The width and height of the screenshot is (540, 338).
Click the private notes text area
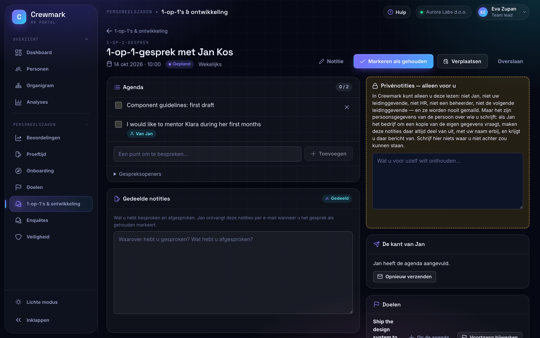pyautogui.click(x=447, y=181)
